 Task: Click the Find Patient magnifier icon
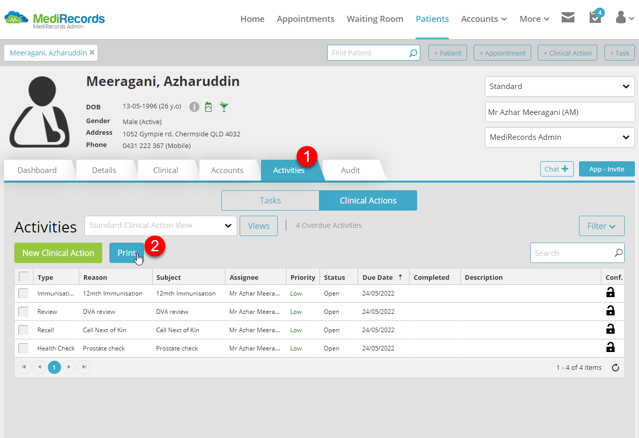click(413, 53)
